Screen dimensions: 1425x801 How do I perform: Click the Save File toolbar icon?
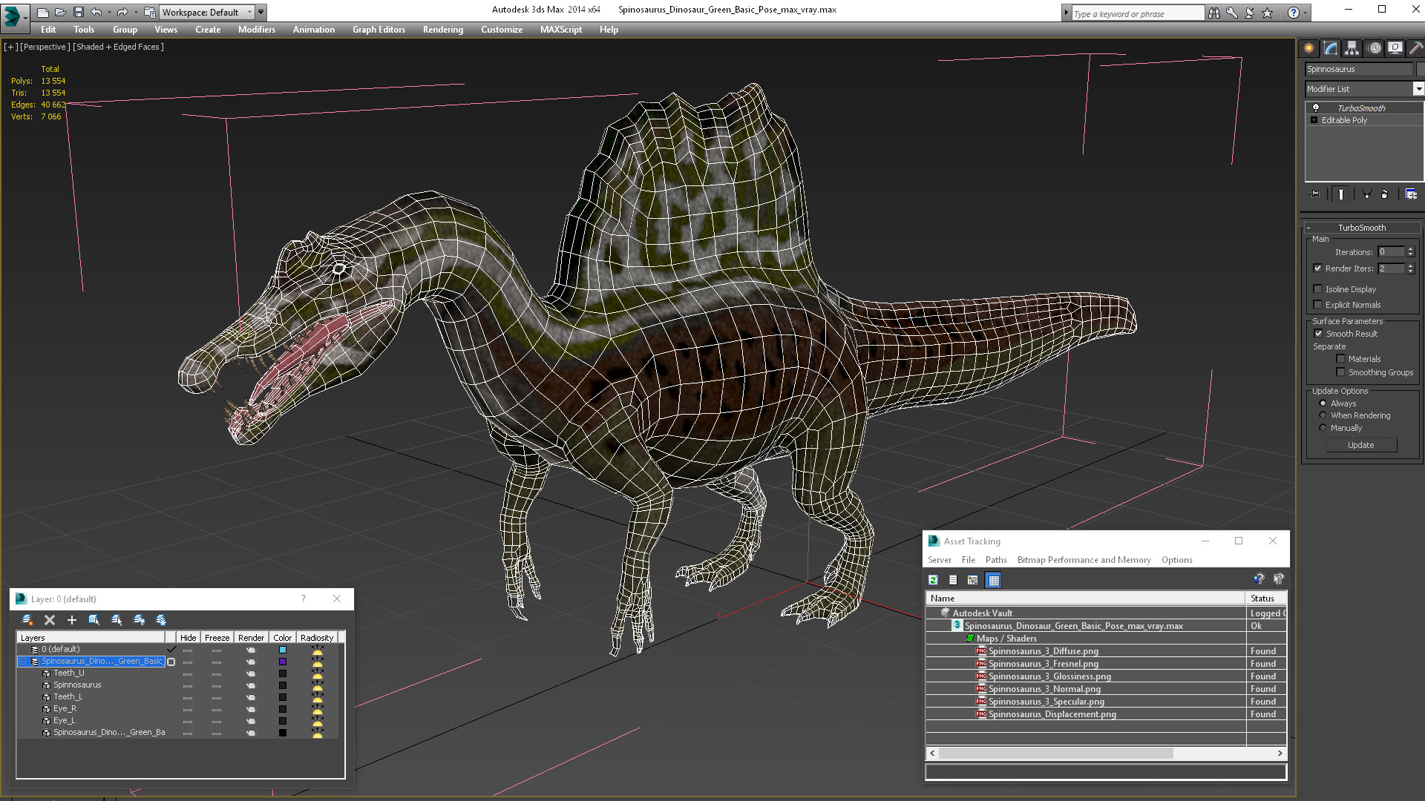[x=79, y=12]
